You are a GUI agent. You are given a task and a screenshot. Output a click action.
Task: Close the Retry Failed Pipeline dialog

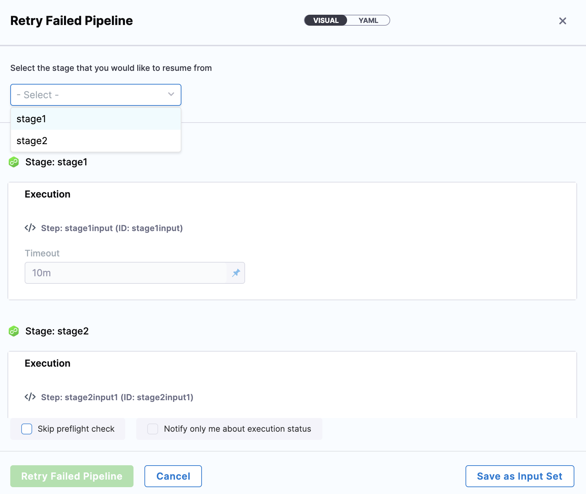(x=562, y=21)
